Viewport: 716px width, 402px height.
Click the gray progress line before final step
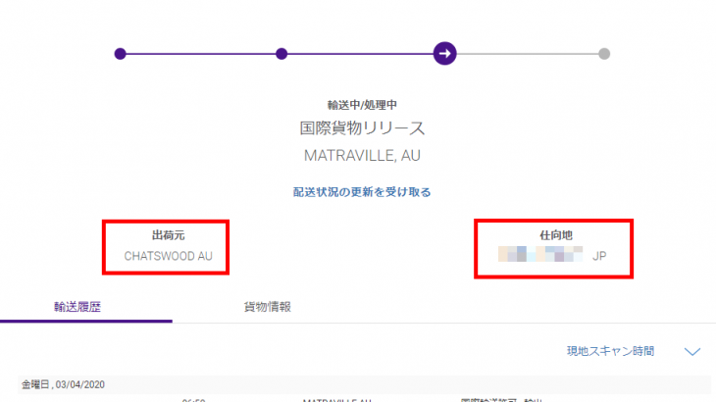pyautogui.click(x=530, y=53)
